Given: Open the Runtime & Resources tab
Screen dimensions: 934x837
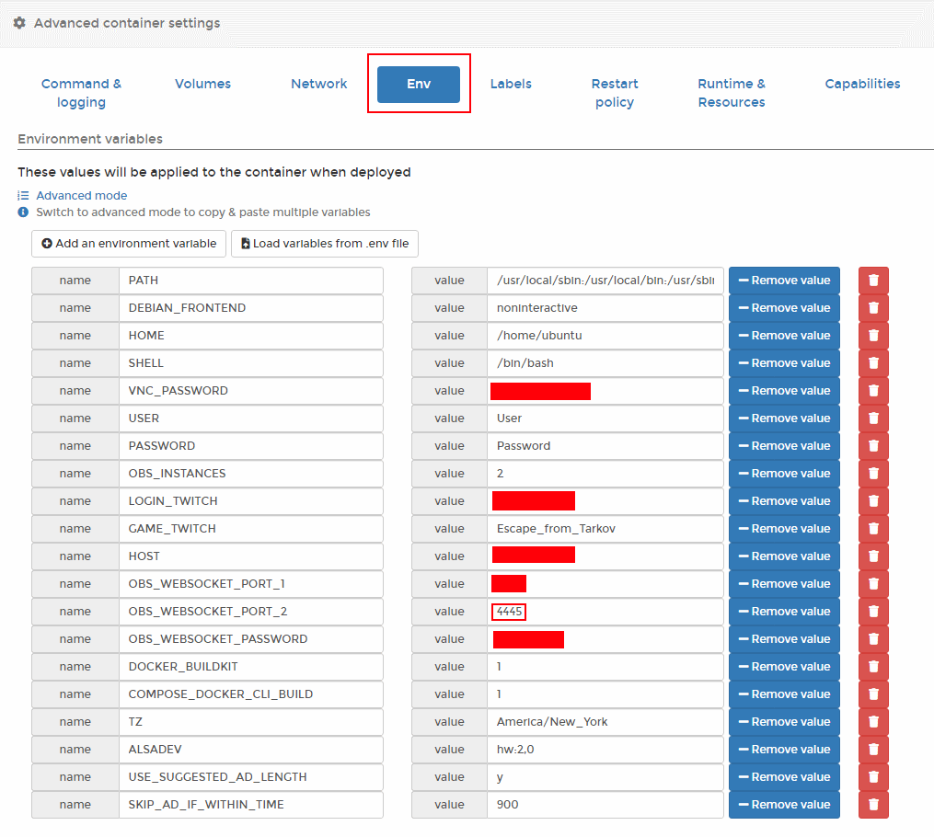Looking at the screenshot, I should point(732,93).
